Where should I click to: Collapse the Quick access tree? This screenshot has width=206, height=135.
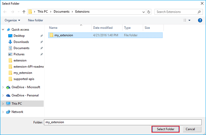tap(3, 29)
